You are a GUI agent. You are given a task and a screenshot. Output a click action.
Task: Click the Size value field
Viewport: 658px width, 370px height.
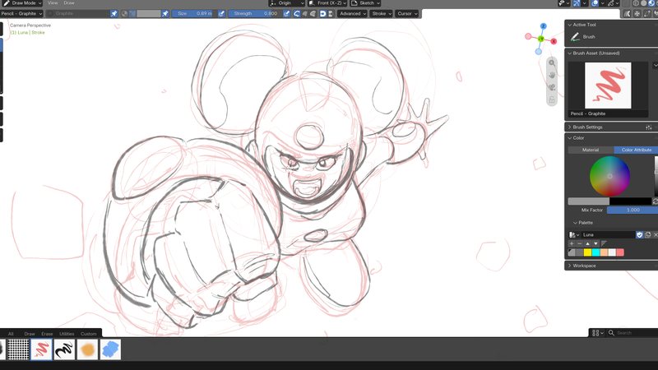[x=194, y=13]
